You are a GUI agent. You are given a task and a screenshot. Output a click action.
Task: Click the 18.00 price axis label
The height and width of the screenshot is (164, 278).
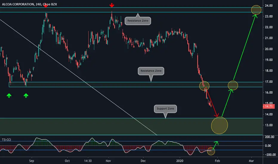click(x=268, y=71)
